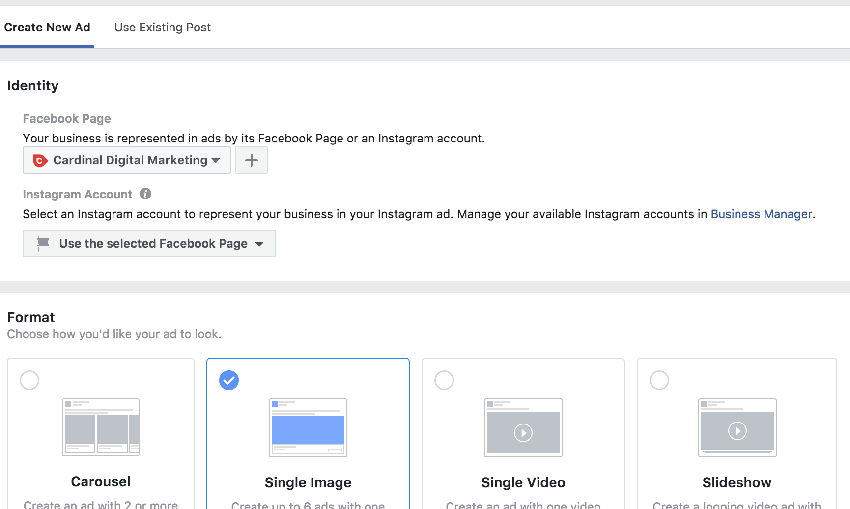
Task: Click the Format section heading
Action: [x=31, y=317]
